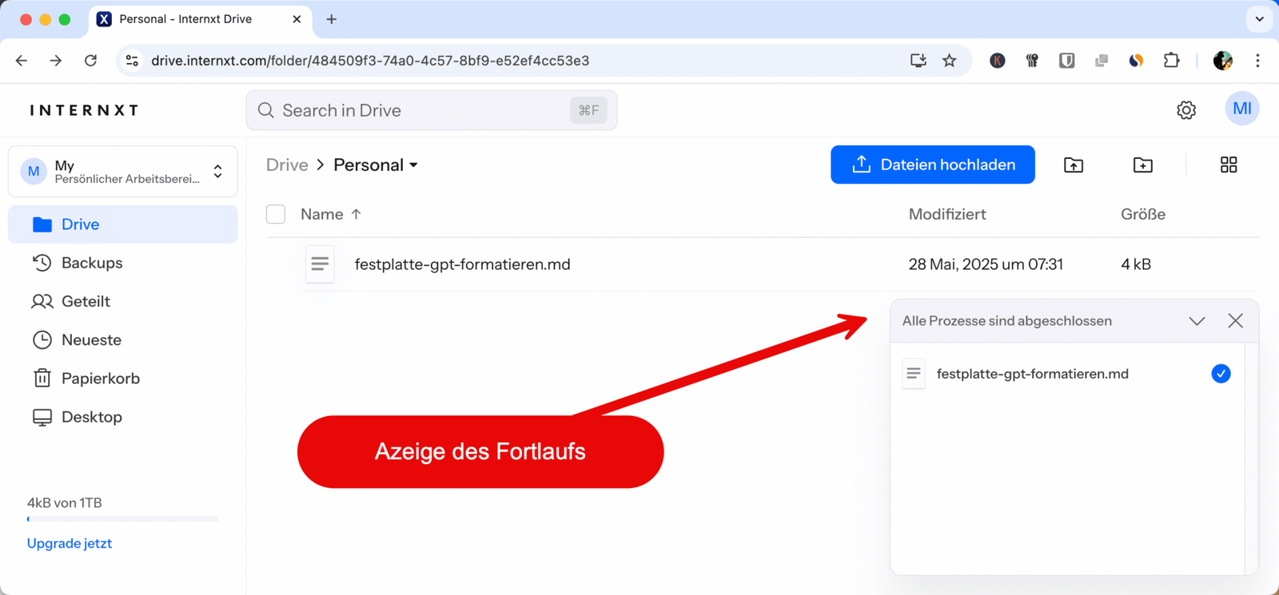The image size is (1279, 595).
Task: Click the site info icon in address bar
Action: click(x=133, y=61)
